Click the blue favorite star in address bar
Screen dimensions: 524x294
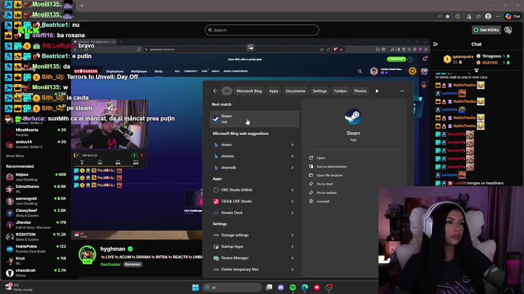click(447, 16)
